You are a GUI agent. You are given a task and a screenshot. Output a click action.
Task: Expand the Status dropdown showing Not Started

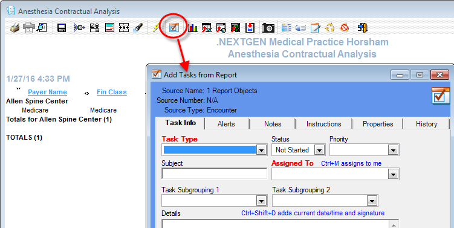[319, 150]
